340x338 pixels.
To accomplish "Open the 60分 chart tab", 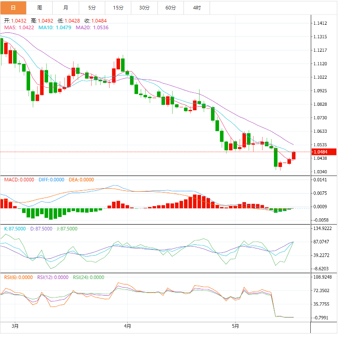I will pos(170,8).
